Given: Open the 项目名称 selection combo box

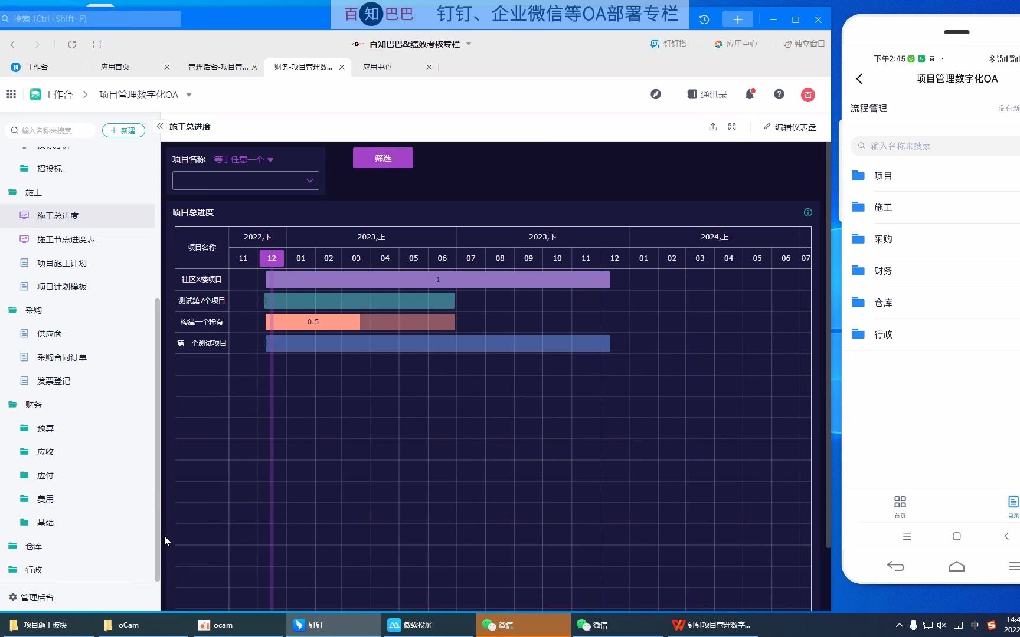Looking at the screenshot, I should pyautogui.click(x=246, y=180).
